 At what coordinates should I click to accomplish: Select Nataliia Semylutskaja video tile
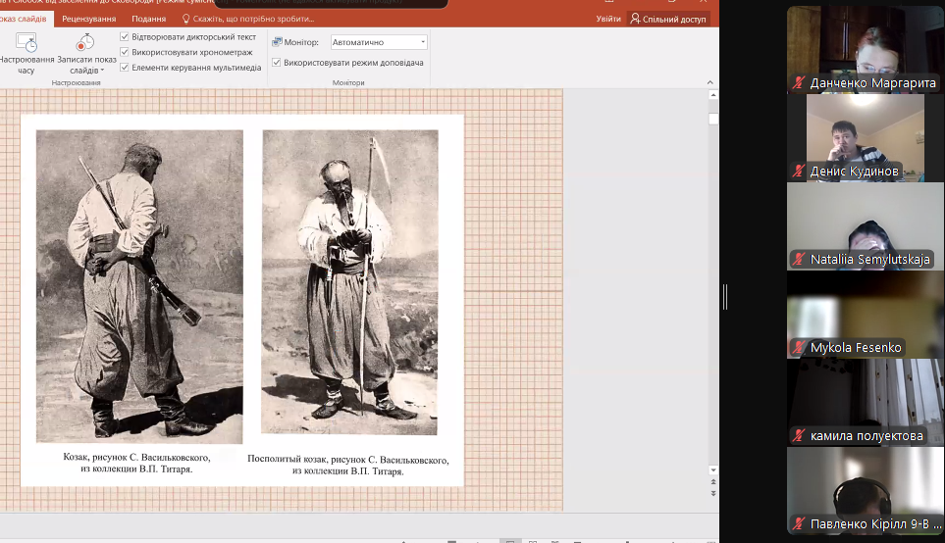[x=865, y=226]
